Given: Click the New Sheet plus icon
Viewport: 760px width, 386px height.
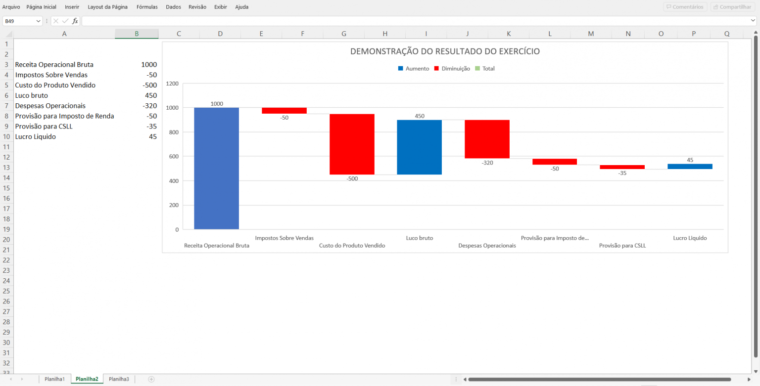Looking at the screenshot, I should (150, 379).
